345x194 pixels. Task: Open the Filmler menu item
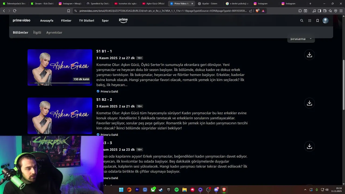pyautogui.click(x=66, y=20)
